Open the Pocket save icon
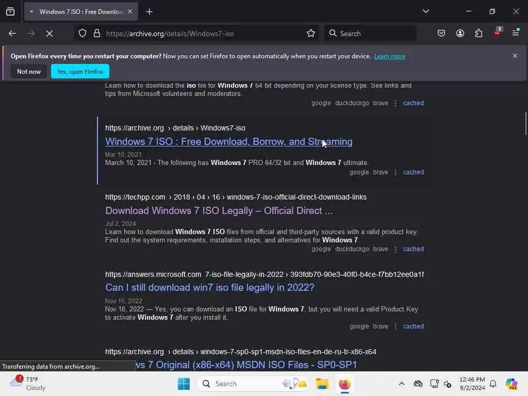 point(441,34)
